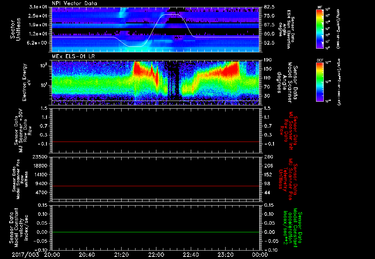Click the 9400 scanner position tick label

(42, 184)
